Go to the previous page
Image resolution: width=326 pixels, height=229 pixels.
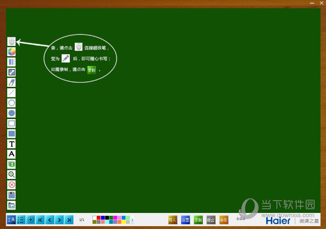50,220
